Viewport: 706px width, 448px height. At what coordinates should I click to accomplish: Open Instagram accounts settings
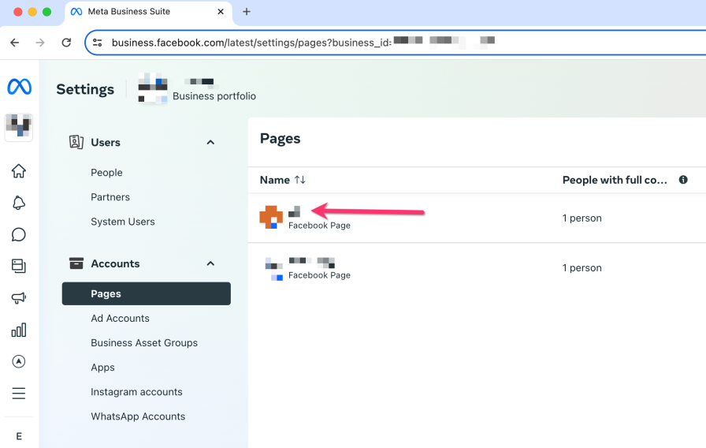click(x=136, y=392)
